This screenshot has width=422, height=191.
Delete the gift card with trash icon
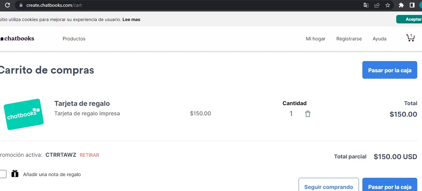pyautogui.click(x=307, y=114)
